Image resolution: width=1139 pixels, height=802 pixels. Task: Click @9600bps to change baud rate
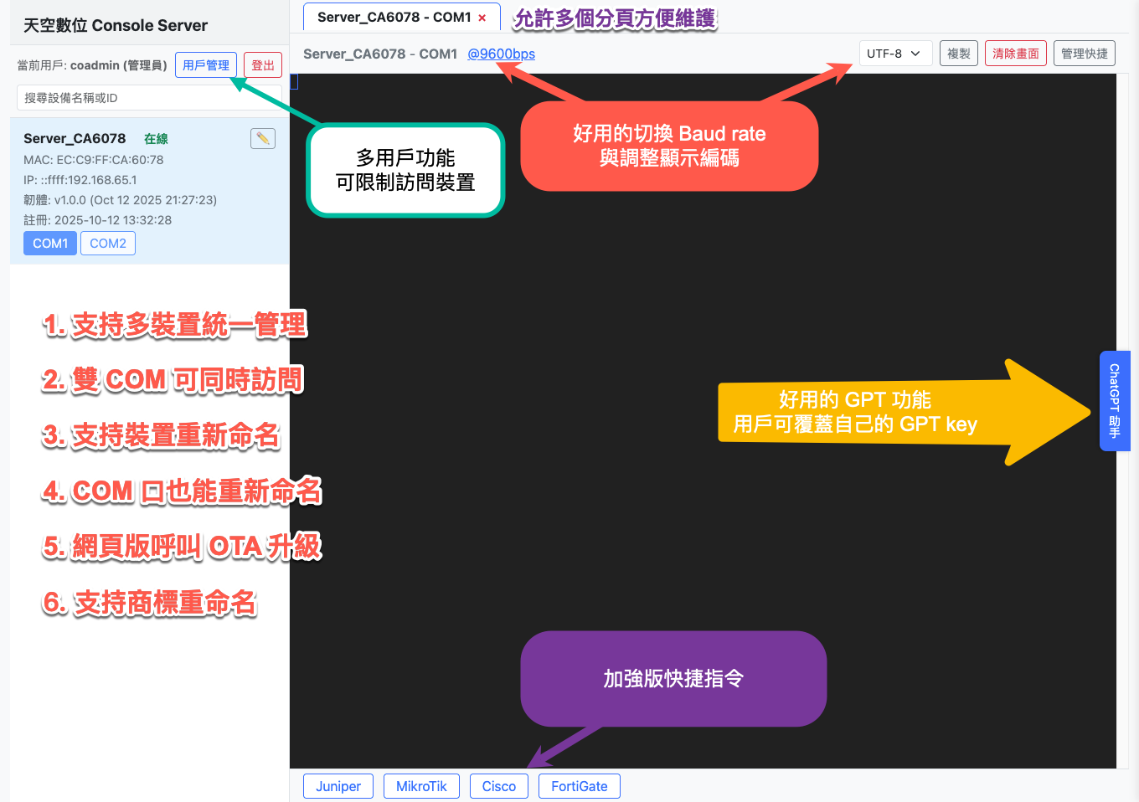point(502,52)
